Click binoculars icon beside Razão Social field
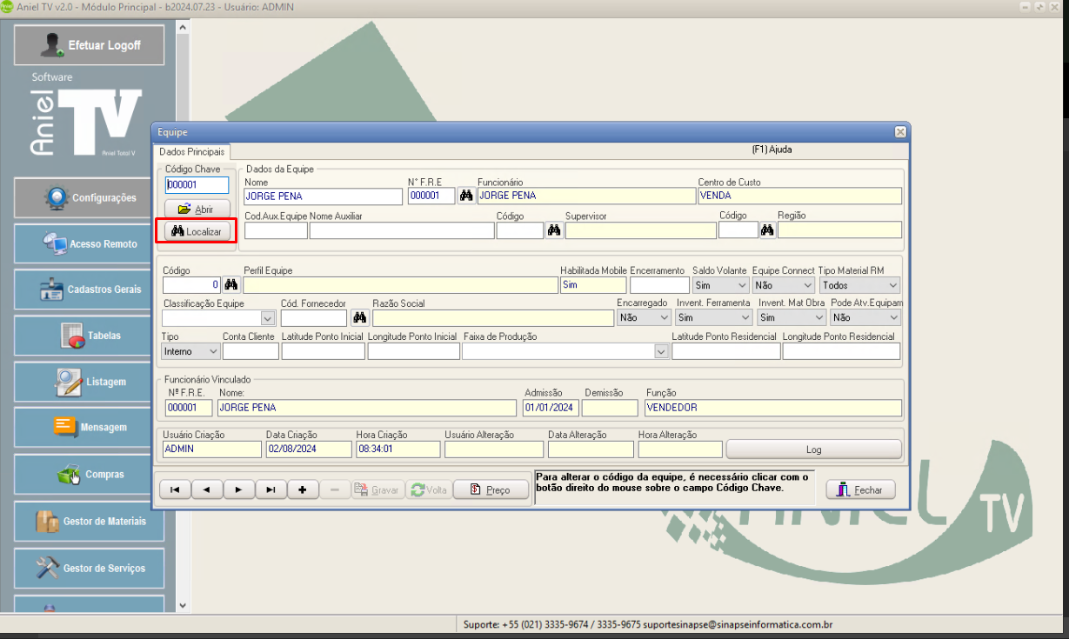1069x639 pixels. pyautogui.click(x=359, y=318)
